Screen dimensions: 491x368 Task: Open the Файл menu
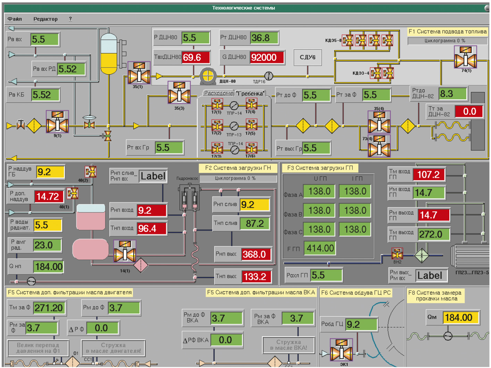pyautogui.click(x=15, y=19)
